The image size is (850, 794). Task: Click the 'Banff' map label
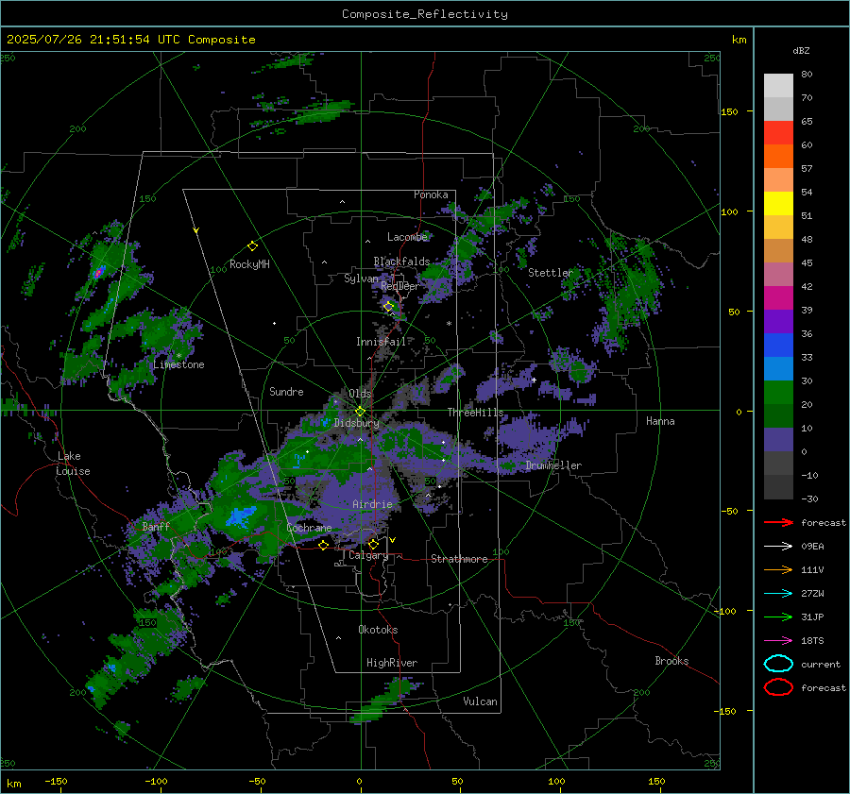click(x=156, y=526)
